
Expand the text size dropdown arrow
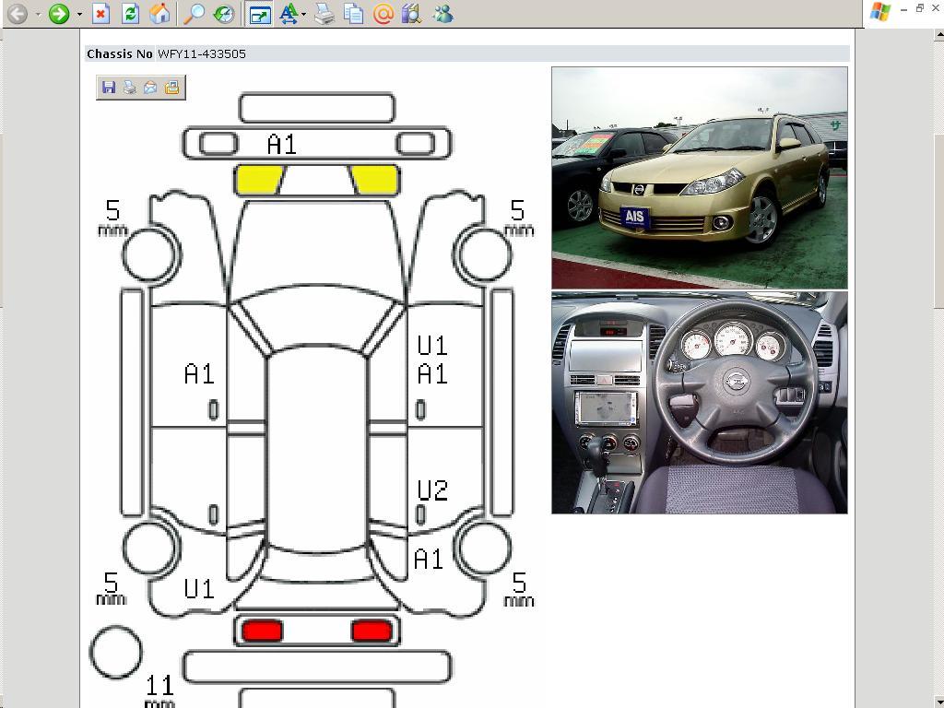coord(304,14)
